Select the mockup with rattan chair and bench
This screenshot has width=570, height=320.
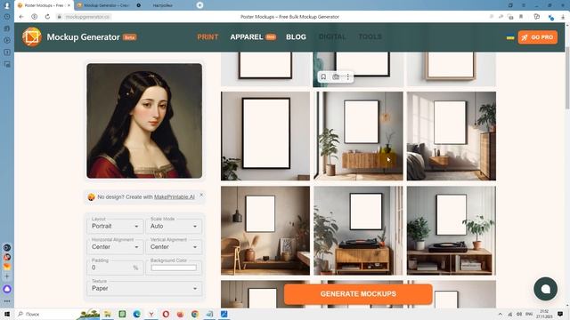[265, 231]
